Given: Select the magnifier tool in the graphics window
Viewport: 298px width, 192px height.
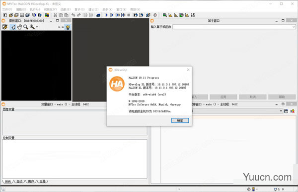Looking at the screenshot, I should click(26, 27).
